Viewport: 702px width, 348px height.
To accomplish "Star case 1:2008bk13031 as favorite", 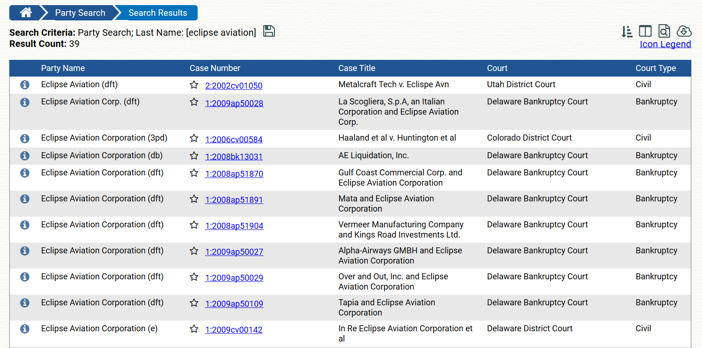I will pyautogui.click(x=194, y=156).
